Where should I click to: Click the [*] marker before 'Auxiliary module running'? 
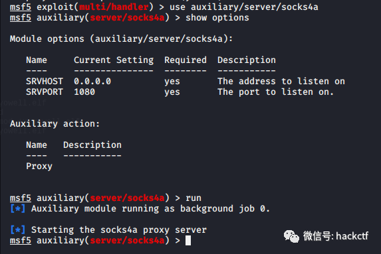click(x=18, y=209)
